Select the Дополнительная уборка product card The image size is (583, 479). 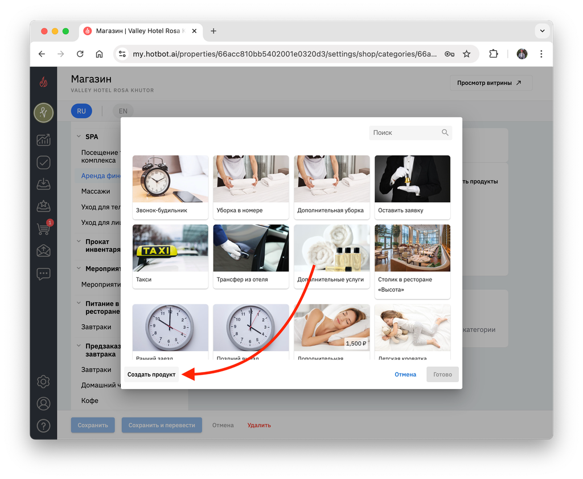tap(332, 187)
